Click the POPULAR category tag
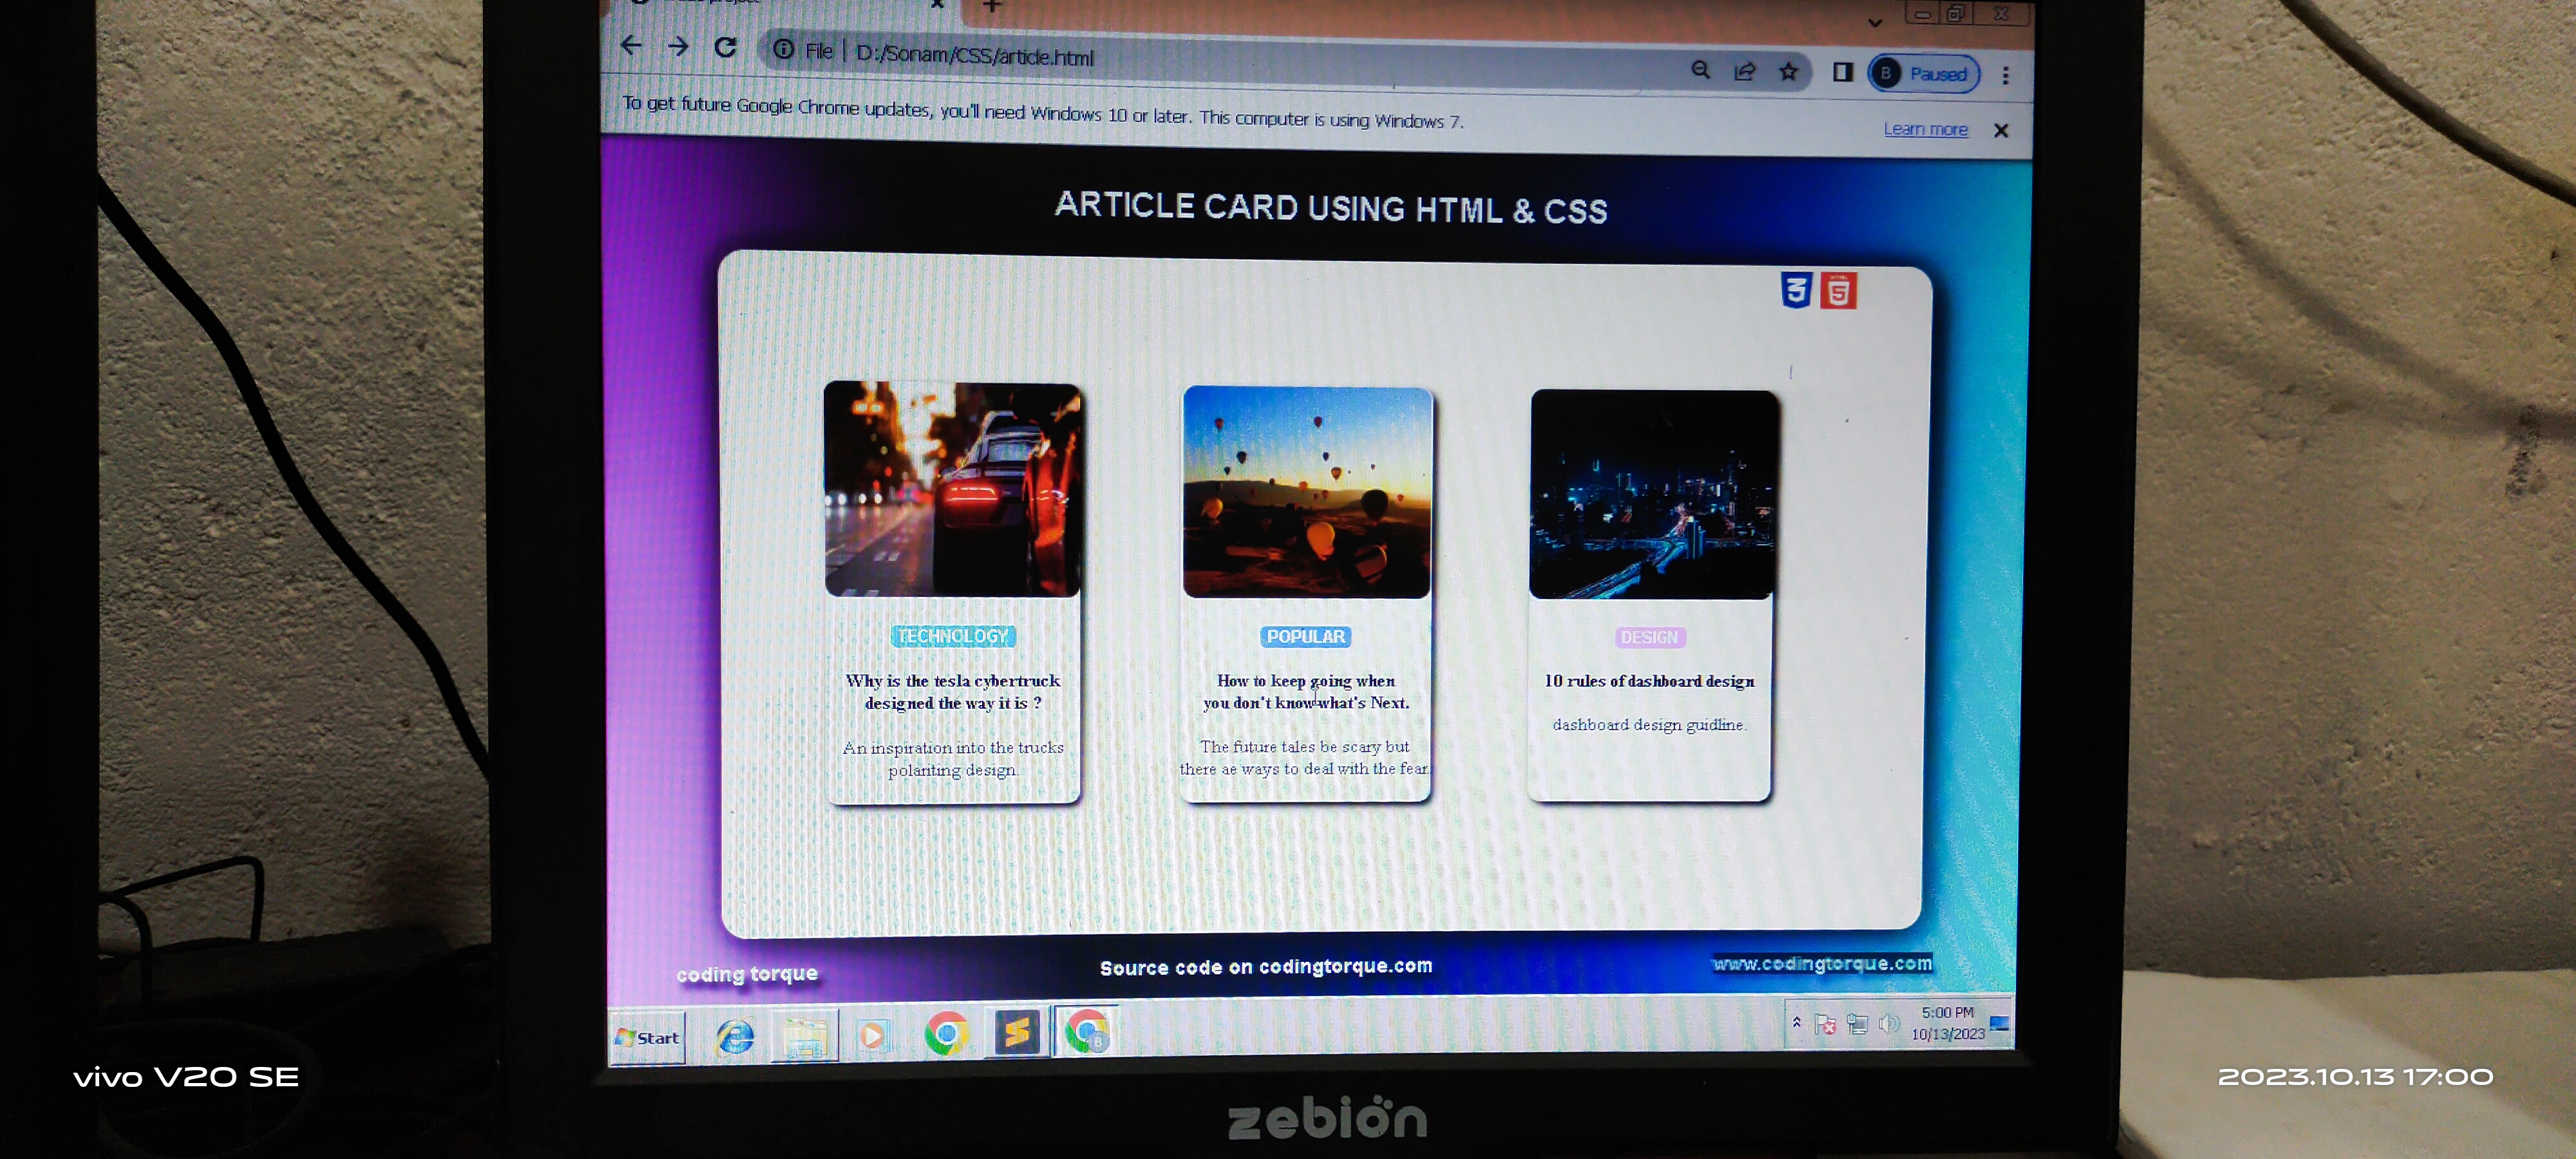This screenshot has height=1159, width=2576. 1305,637
